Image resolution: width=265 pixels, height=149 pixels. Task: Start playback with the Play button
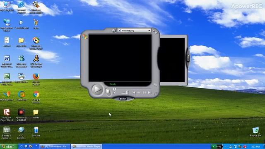coord(97,89)
